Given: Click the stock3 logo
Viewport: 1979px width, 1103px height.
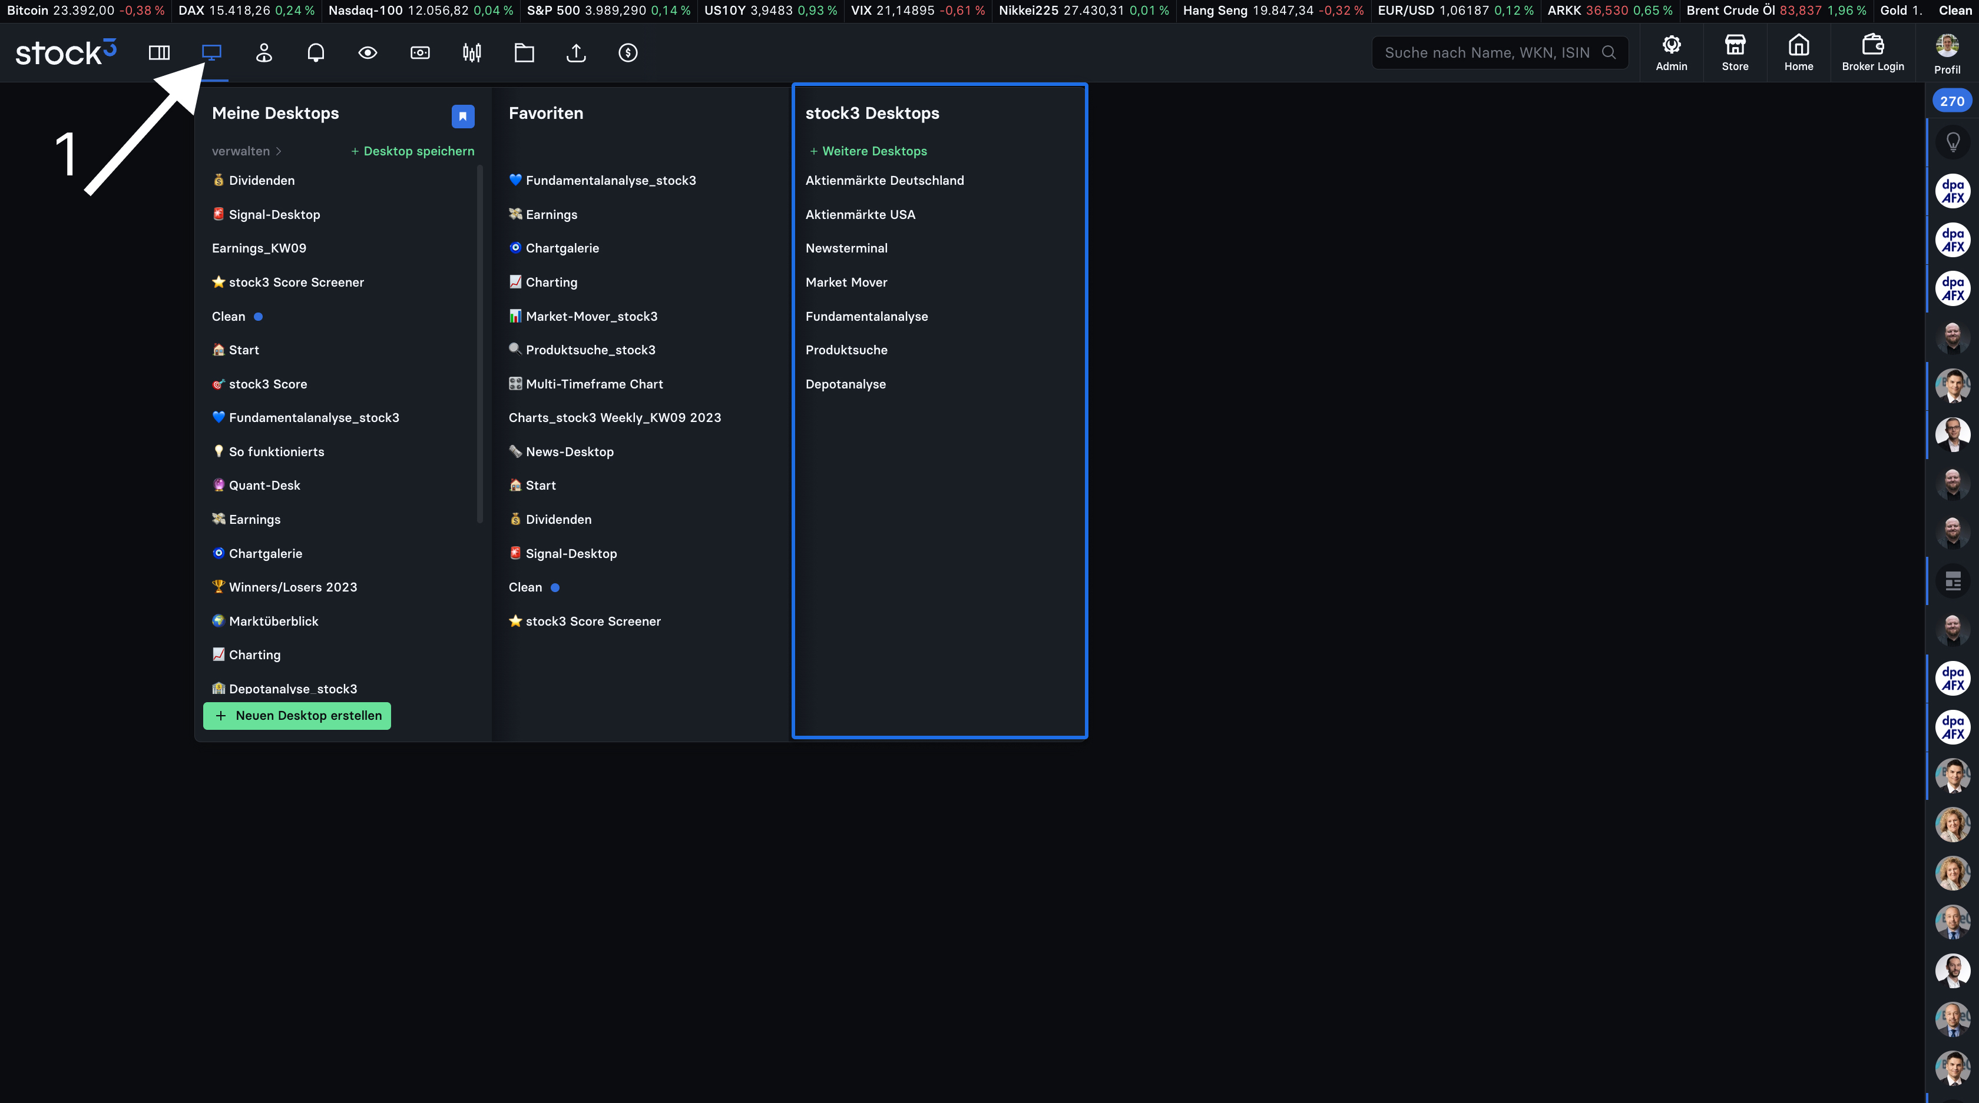Looking at the screenshot, I should pyautogui.click(x=66, y=52).
